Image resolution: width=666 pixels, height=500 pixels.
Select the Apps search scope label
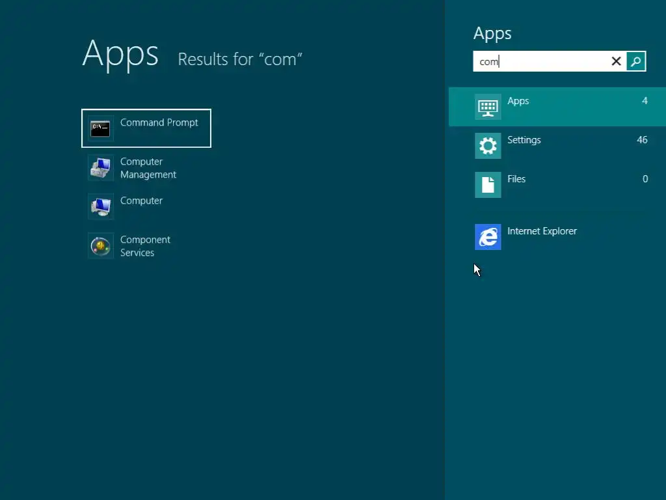coord(518,101)
